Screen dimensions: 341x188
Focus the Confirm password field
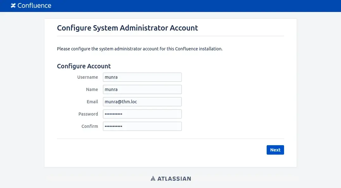pyautogui.click(x=142, y=126)
